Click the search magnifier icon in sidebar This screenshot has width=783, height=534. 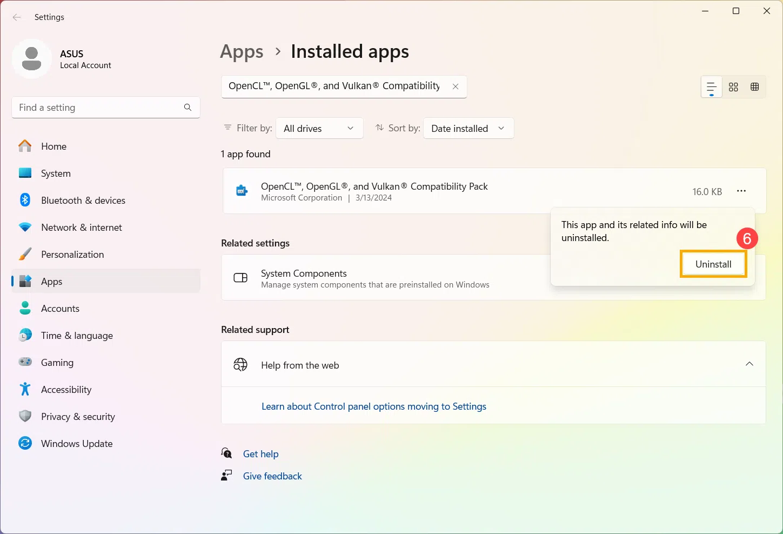[188, 108]
